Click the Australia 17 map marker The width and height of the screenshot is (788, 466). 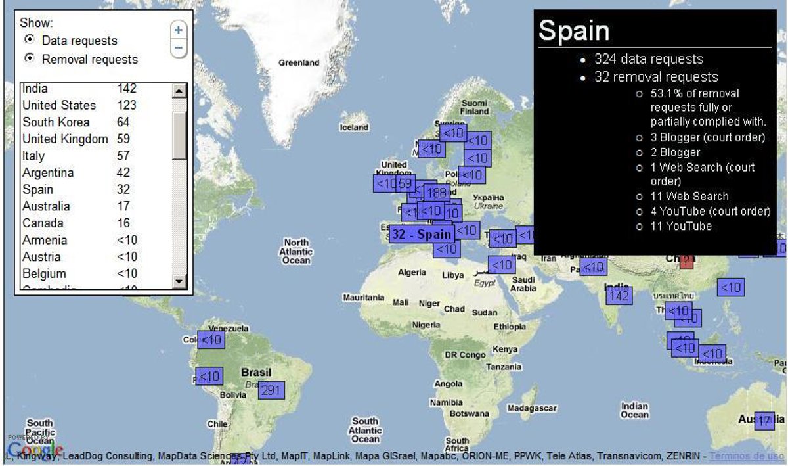pos(764,421)
